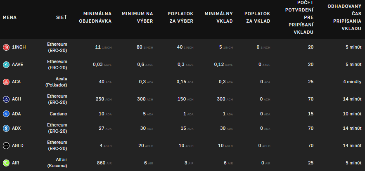This screenshot has height=171, width=365.
Task: Click the ACA coin icon
Action: click(6, 82)
